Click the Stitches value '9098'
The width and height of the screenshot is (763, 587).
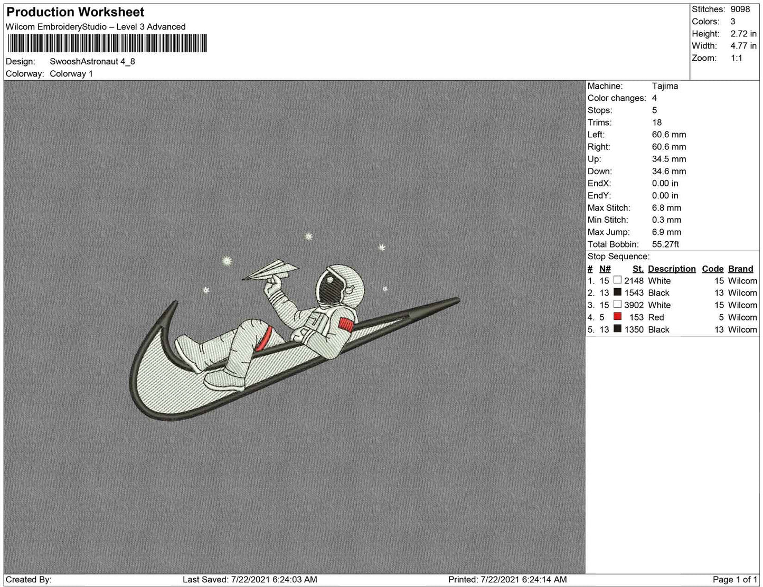point(740,10)
